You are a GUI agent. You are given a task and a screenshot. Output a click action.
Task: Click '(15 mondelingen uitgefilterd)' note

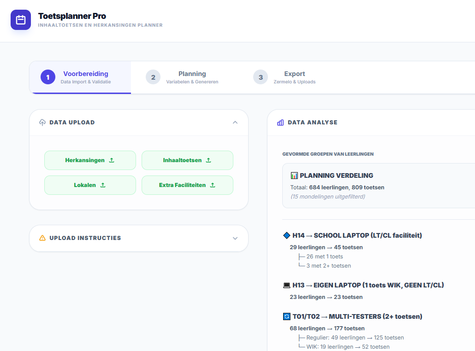328,197
